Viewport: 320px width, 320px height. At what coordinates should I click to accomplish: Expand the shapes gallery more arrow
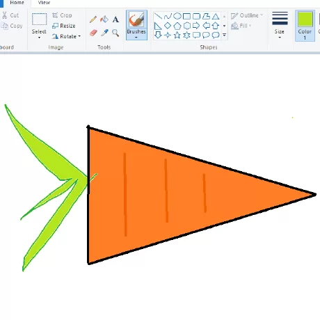224,35
